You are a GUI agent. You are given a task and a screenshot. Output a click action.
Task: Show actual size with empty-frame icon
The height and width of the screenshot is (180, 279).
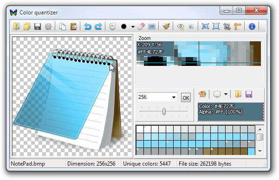(x=216, y=26)
